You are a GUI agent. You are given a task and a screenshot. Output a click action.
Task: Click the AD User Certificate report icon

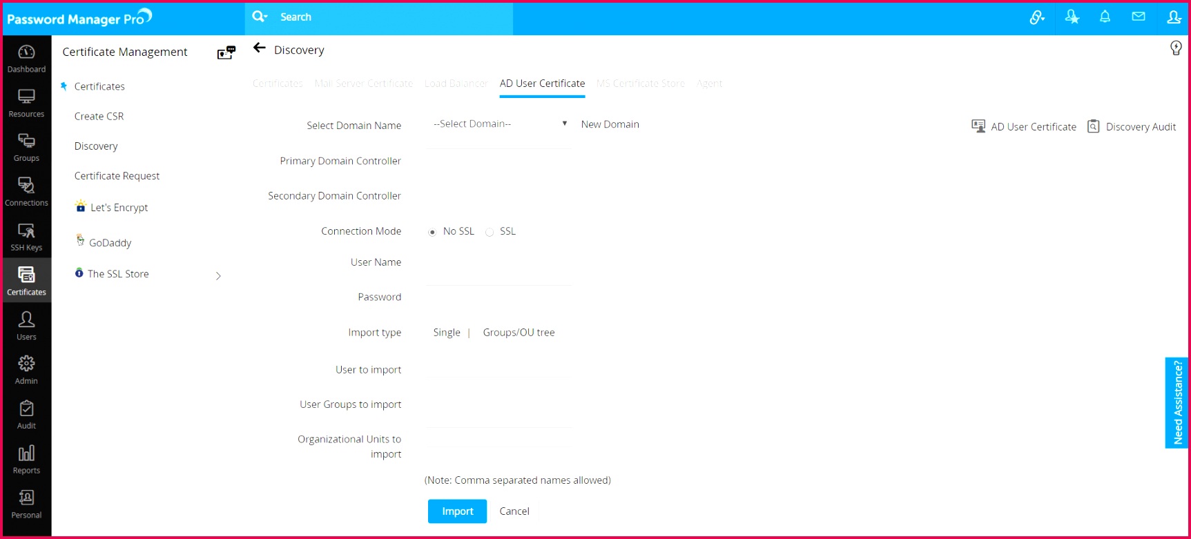[x=978, y=126]
